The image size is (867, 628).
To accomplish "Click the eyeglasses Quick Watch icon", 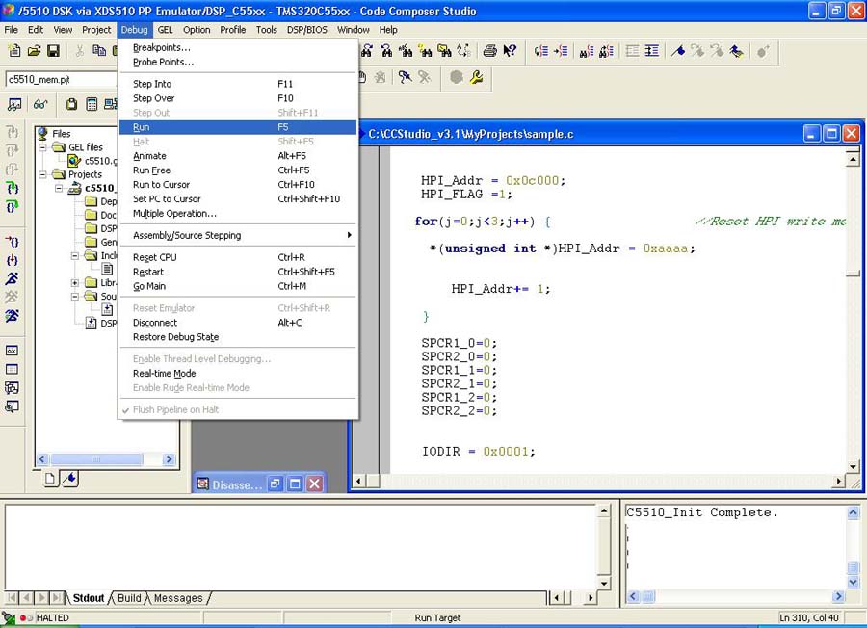I will [40, 104].
